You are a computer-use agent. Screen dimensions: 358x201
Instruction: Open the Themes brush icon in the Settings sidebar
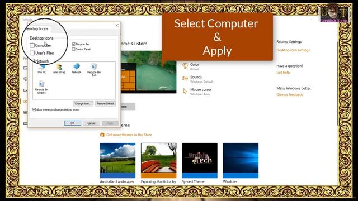[25, 102]
